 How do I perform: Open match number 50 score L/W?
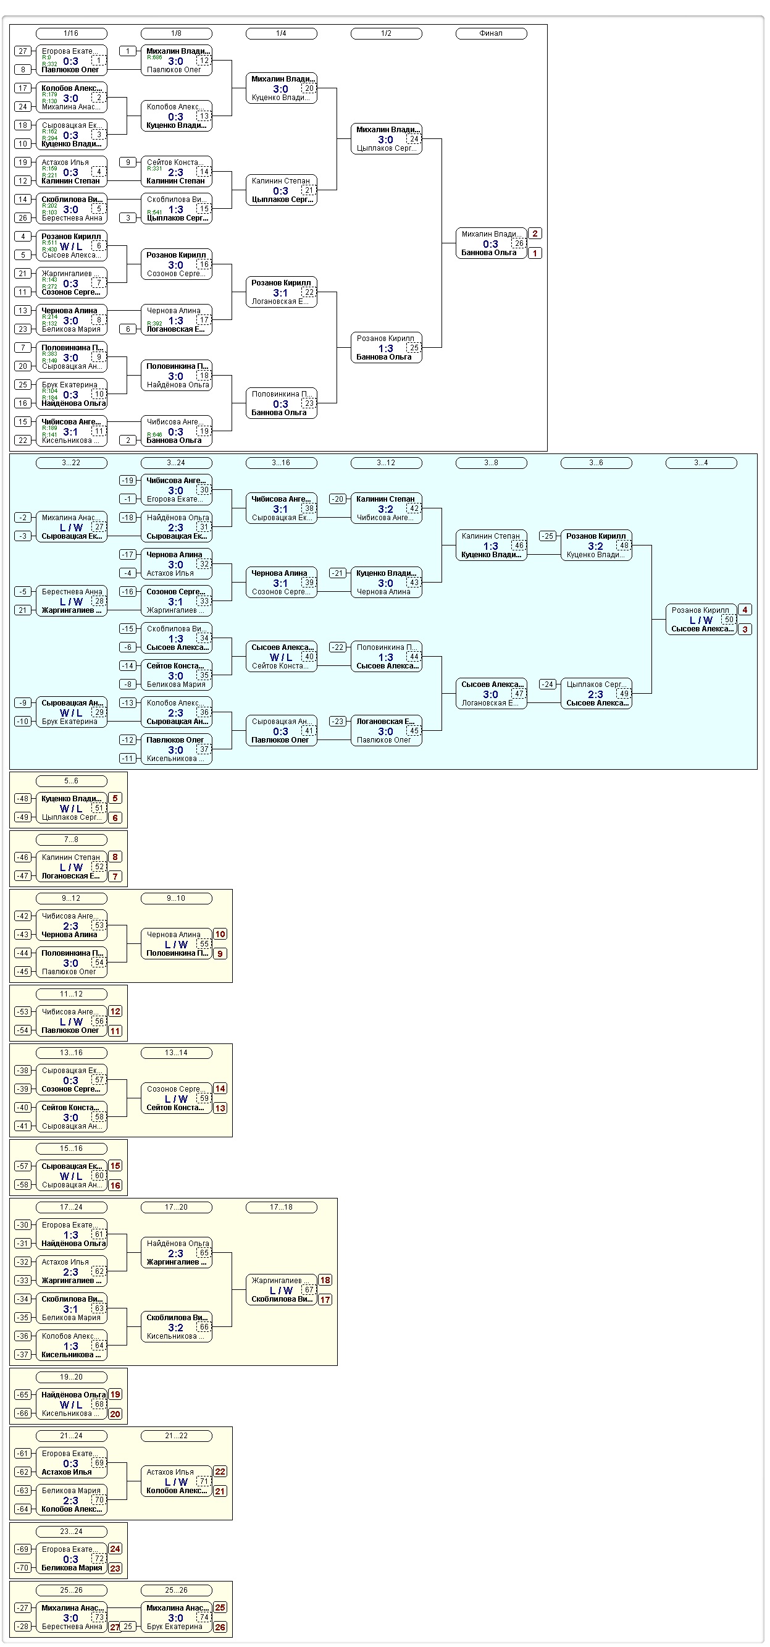click(x=700, y=620)
